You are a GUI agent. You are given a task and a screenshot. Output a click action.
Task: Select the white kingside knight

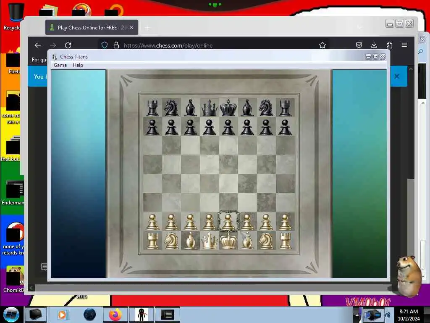tap(266, 241)
